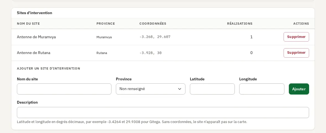The width and height of the screenshot is (326, 133).
Task: Click the 'RÉALISATIONS' column header
Action: point(240,24)
